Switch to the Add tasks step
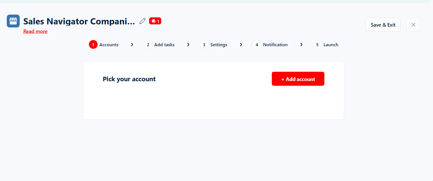Screen dimensions: 433x181 (x=164, y=44)
